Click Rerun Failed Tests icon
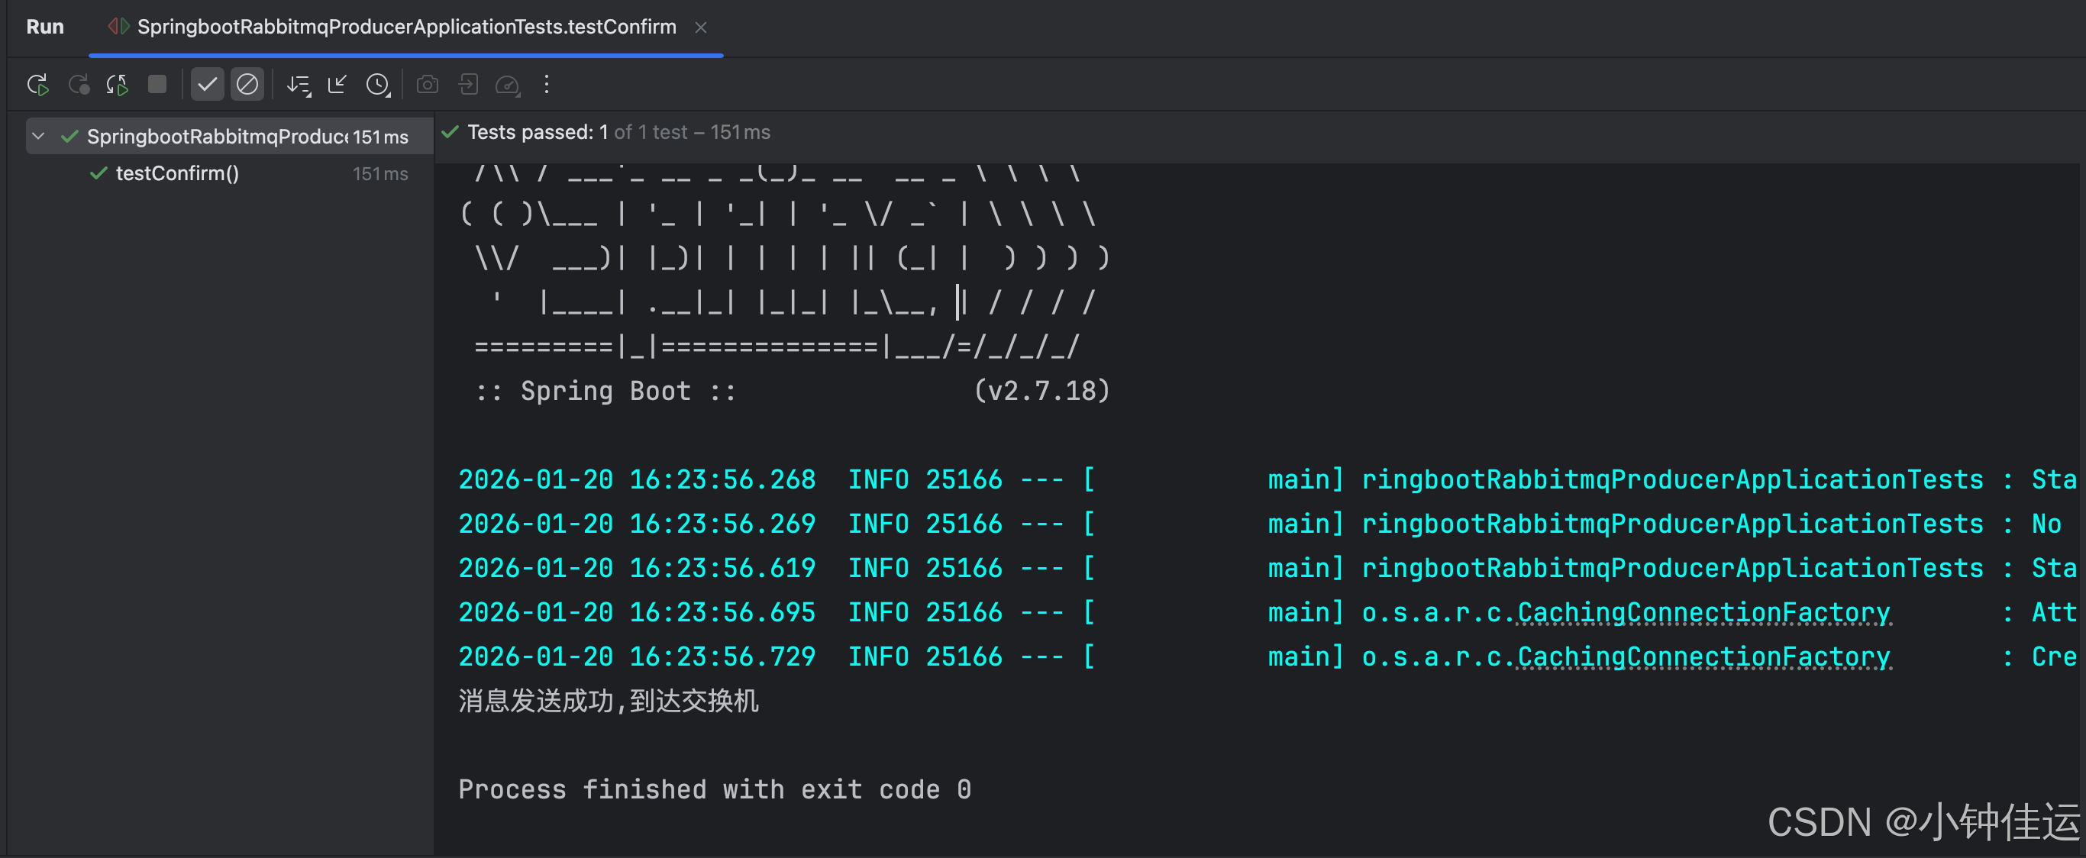This screenshot has width=2086, height=858. tap(79, 85)
